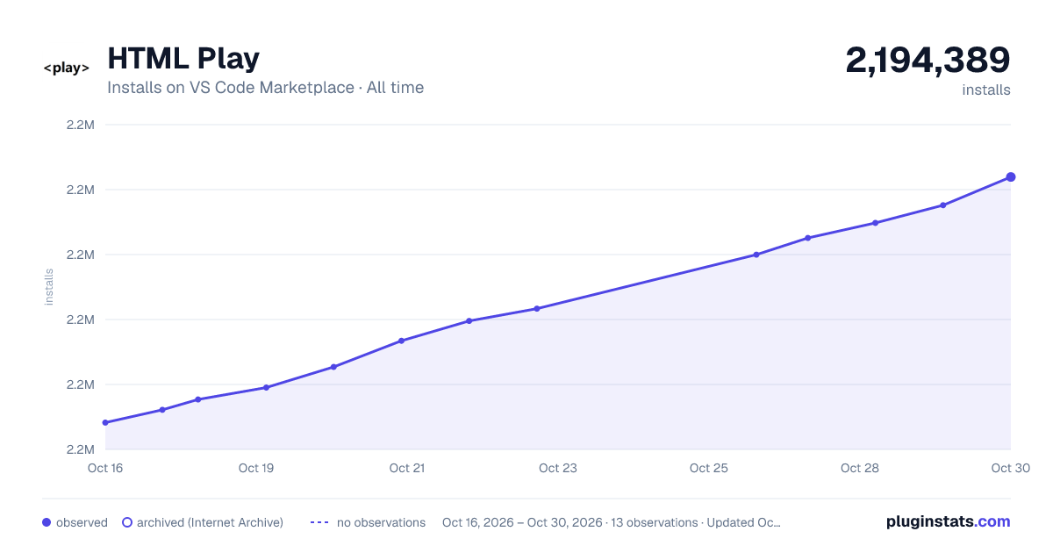Click the archived (Internet Archive) legend circle
1053x553 pixels.
pos(127,522)
